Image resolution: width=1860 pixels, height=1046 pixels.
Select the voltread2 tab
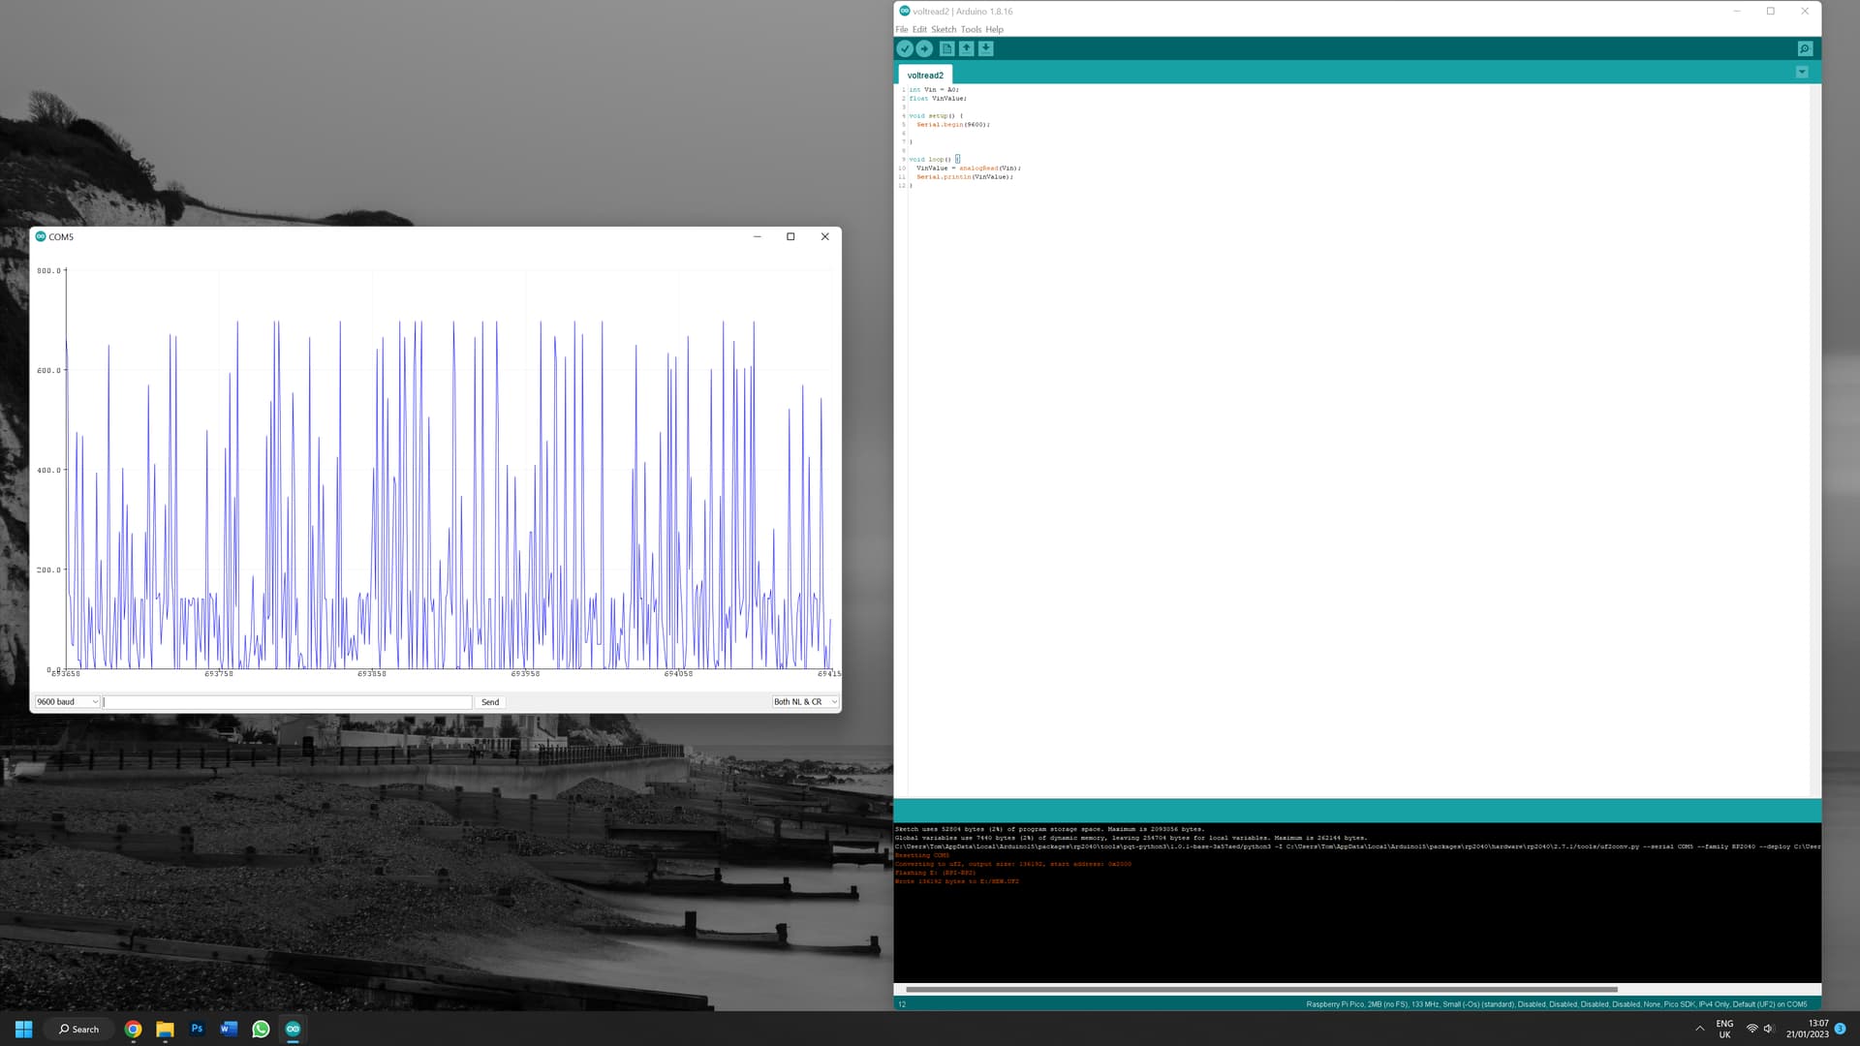[x=924, y=75]
